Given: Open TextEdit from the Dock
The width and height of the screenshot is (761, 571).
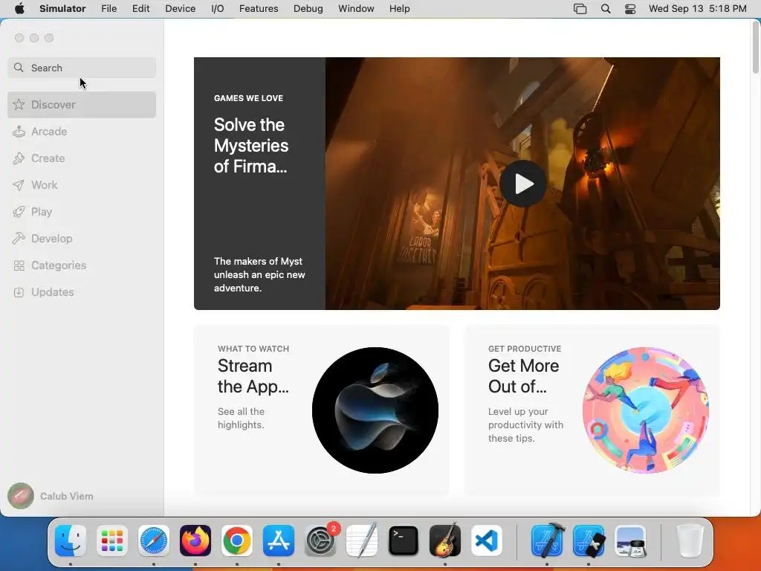Looking at the screenshot, I should 362,541.
